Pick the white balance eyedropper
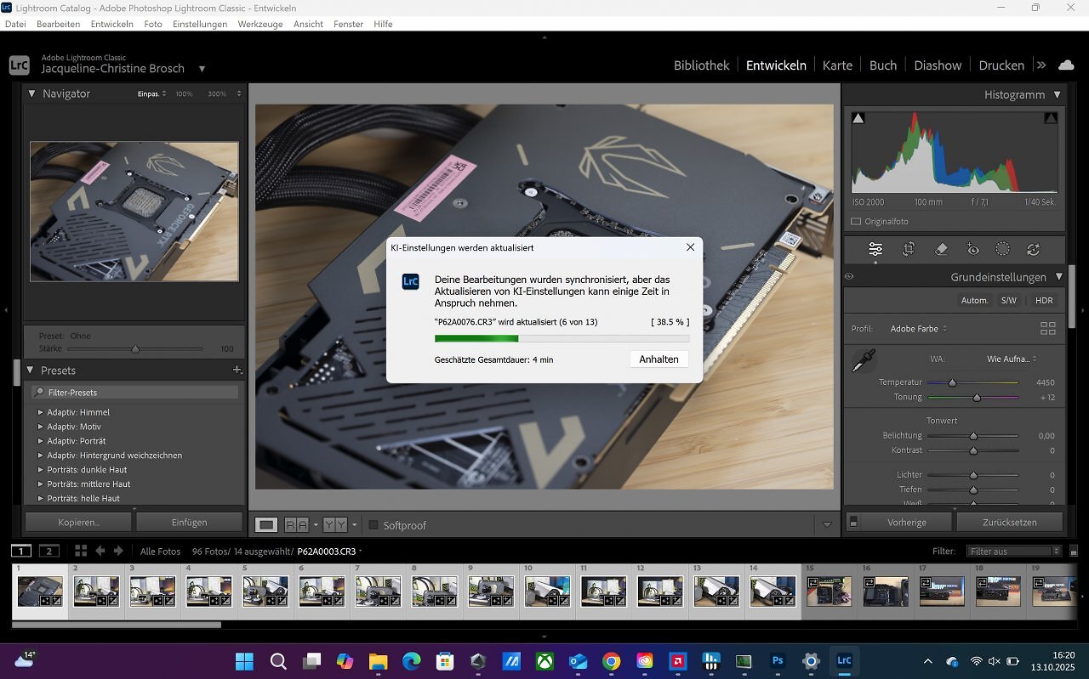 (x=864, y=362)
